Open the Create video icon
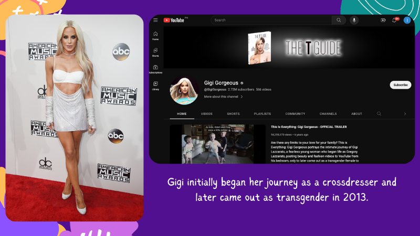 pos(383,20)
